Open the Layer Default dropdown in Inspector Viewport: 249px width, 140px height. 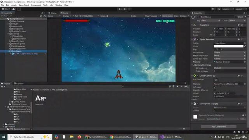237,21
